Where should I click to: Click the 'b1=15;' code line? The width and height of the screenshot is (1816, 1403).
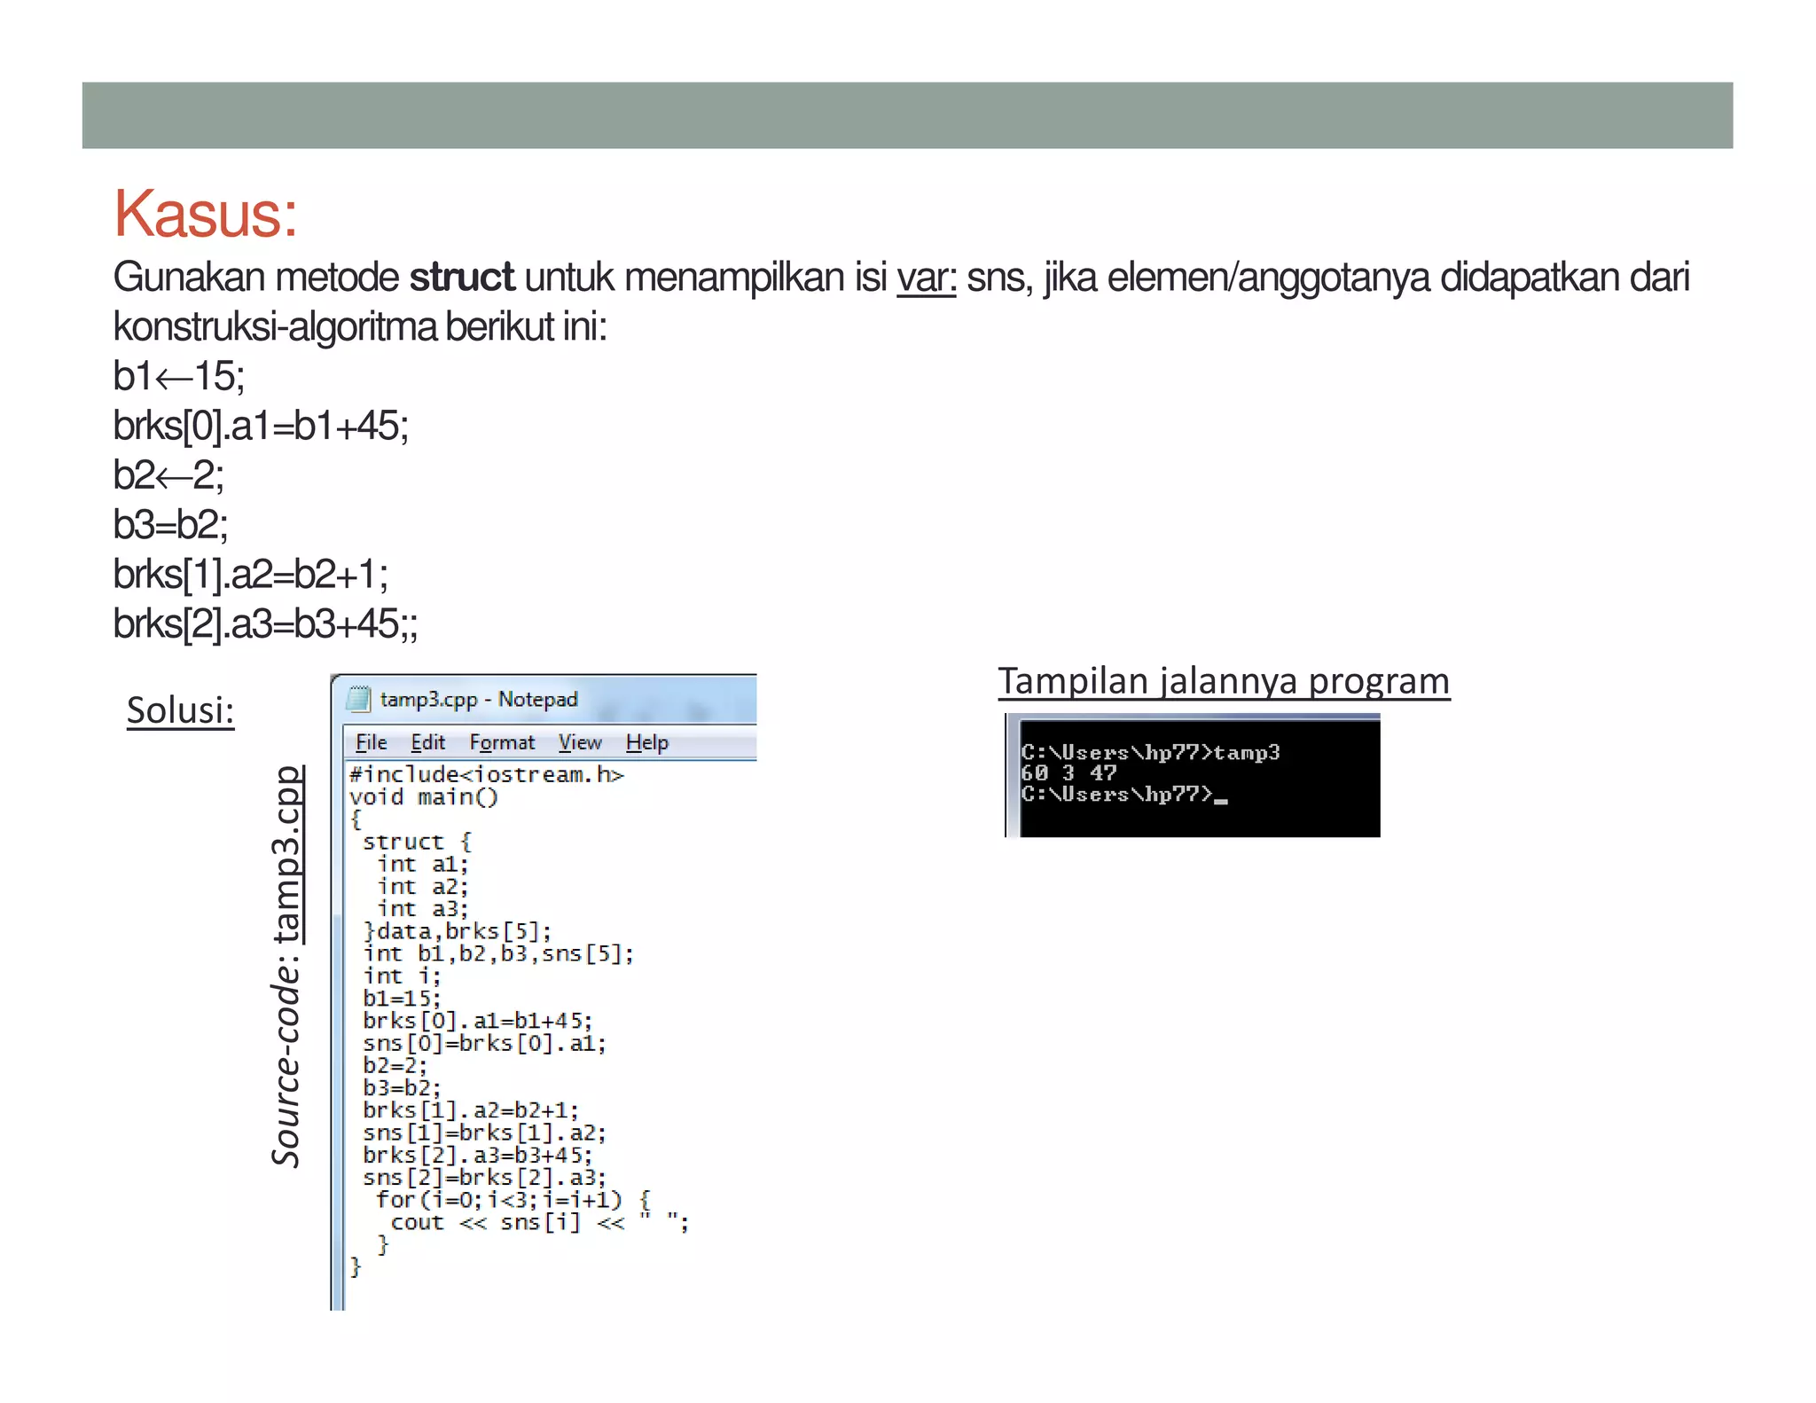tap(402, 998)
